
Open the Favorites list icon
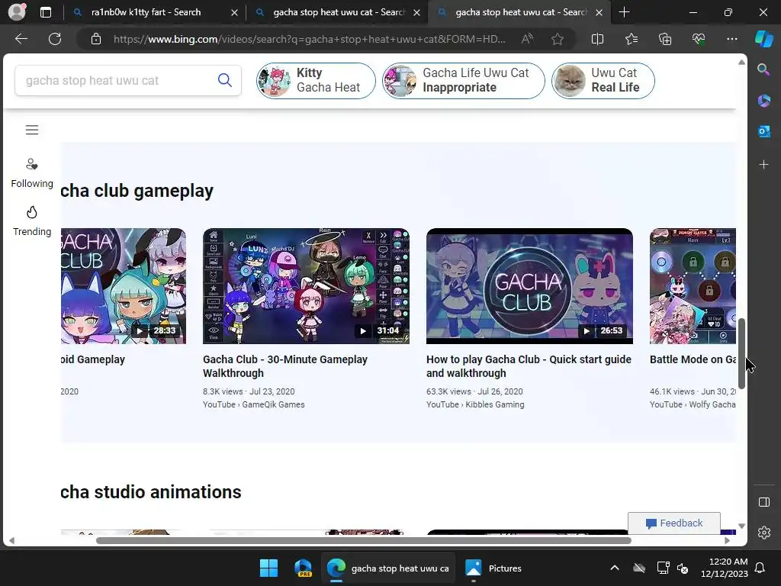pyautogui.click(x=631, y=39)
